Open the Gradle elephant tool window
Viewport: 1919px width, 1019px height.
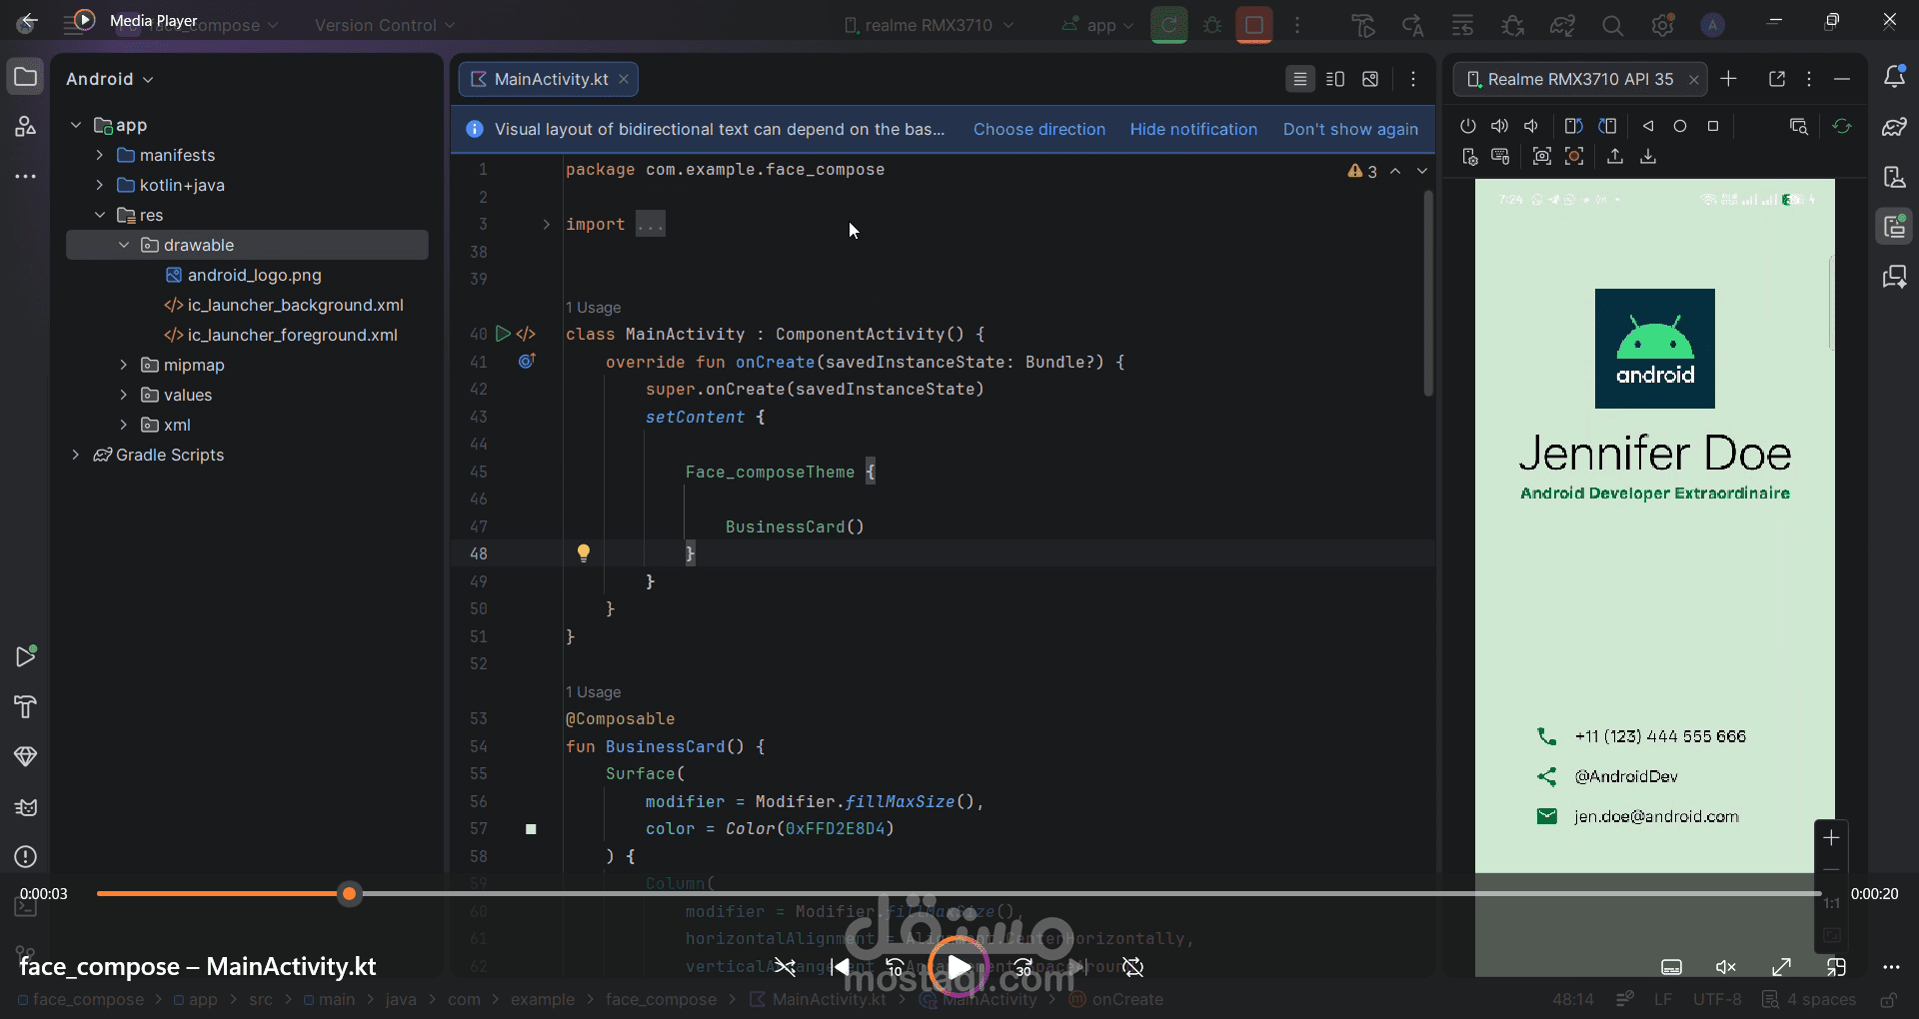1894,127
